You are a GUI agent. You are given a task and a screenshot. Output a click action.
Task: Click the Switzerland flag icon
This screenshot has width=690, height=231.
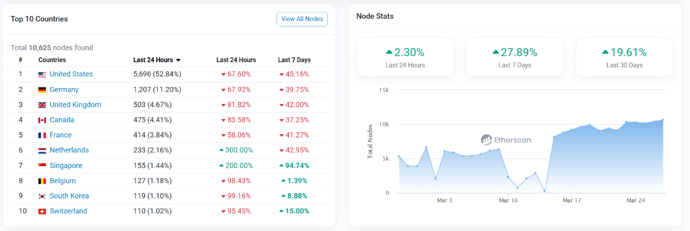click(42, 211)
